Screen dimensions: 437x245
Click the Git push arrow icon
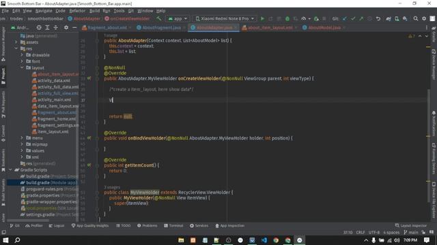tap(361, 18)
